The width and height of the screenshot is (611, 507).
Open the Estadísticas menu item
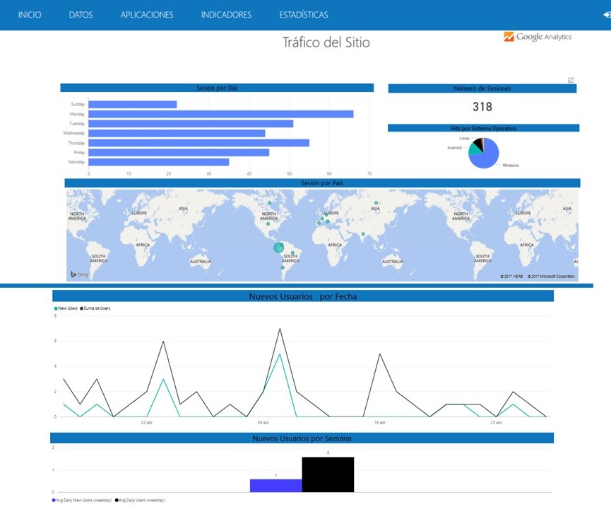point(303,15)
